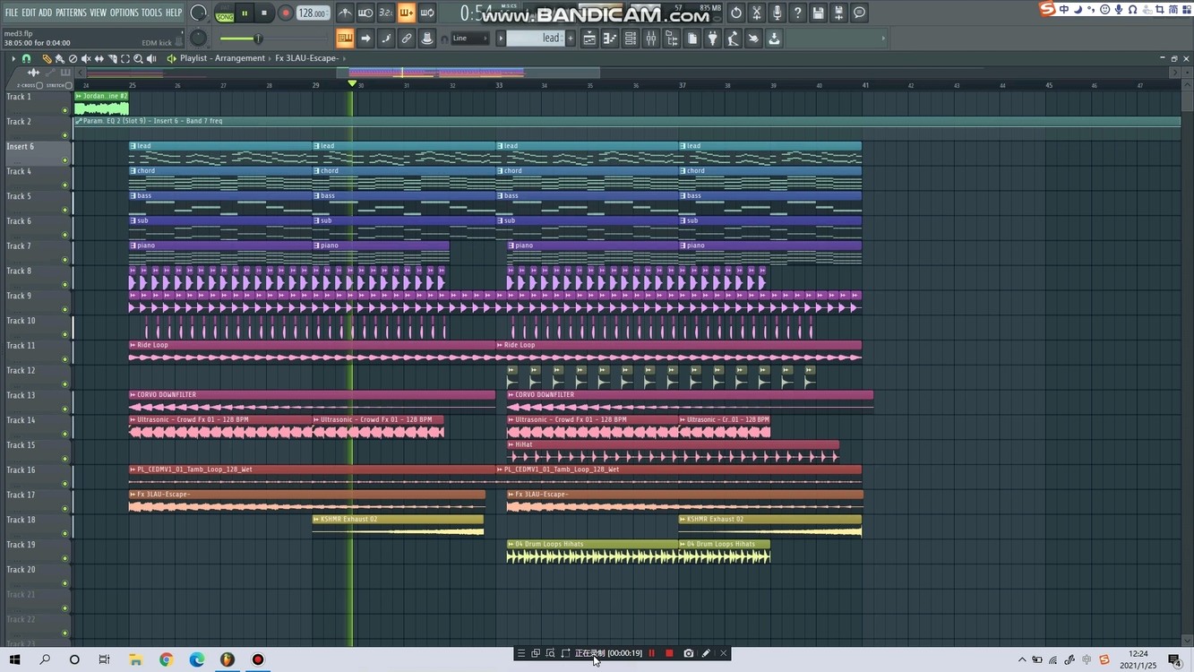
Task: Enable the metronome
Action: coord(345,13)
